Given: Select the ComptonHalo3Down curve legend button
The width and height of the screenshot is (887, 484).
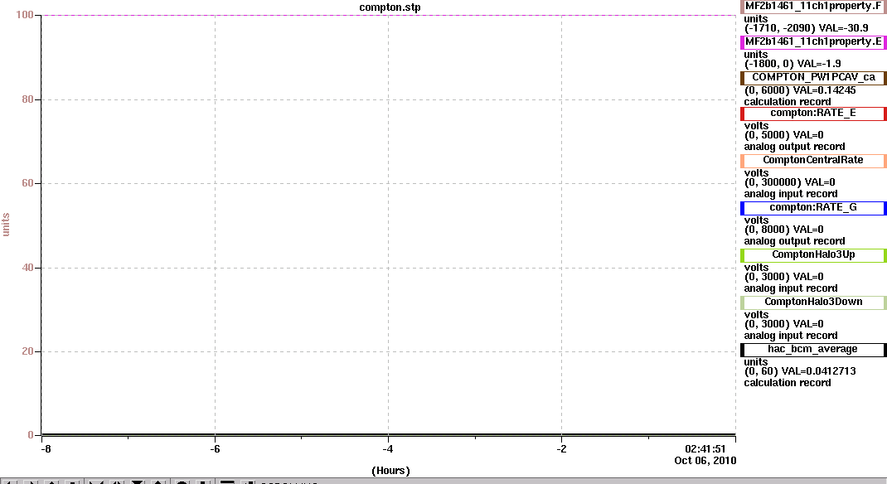Looking at the screenshot, I should pos(813,302).
